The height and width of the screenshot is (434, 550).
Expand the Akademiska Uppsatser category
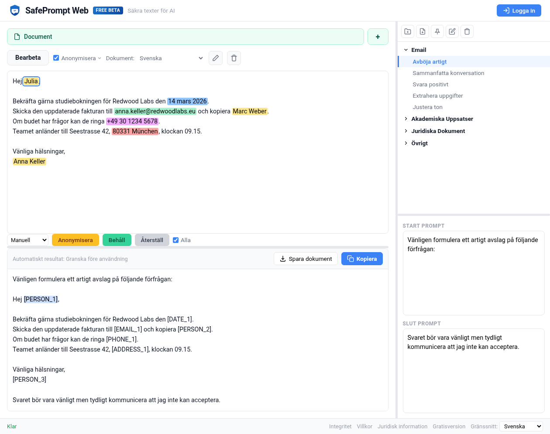(442, 119)
